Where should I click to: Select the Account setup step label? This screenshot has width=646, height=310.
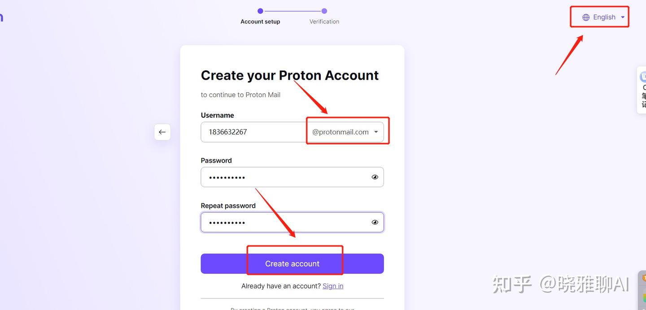pos(260,22)
